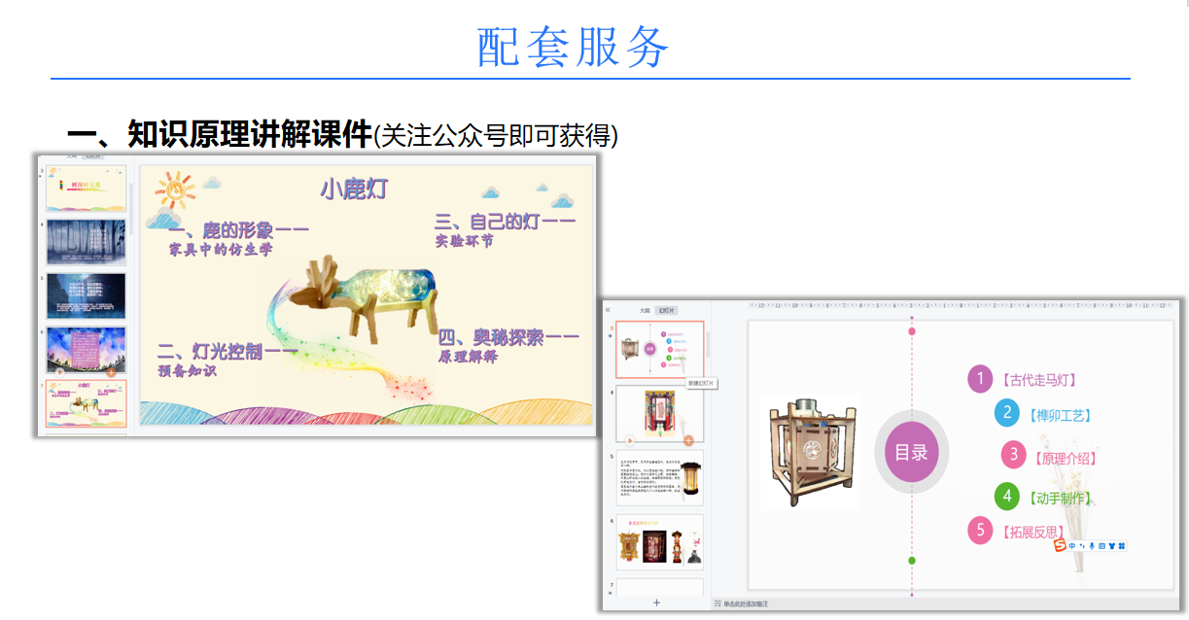Click the 单击此处添加备注 notes field
This screenshot has width=1189, height=620.
pyautogui.click(x=745, y=604)
